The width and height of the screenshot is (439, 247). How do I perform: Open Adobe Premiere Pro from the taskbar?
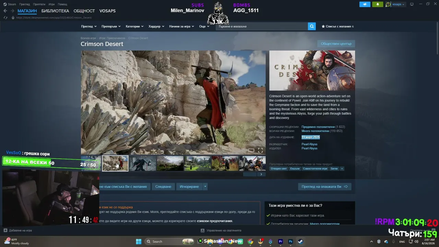281,242
